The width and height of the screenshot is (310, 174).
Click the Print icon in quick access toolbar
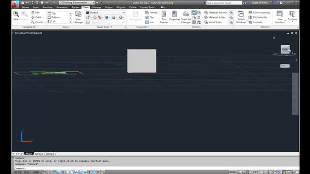(42, 2)
